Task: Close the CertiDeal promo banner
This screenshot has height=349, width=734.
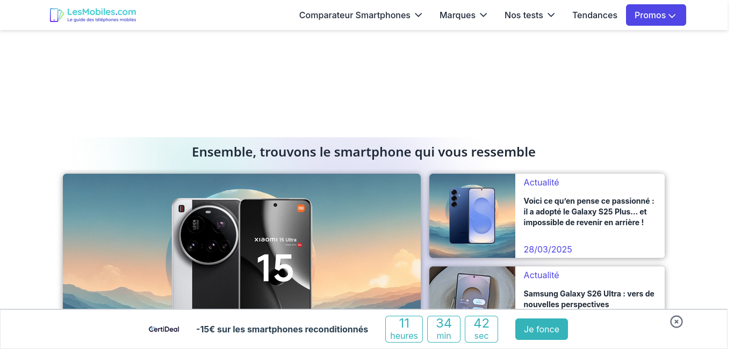Action: tap(677, 322)
